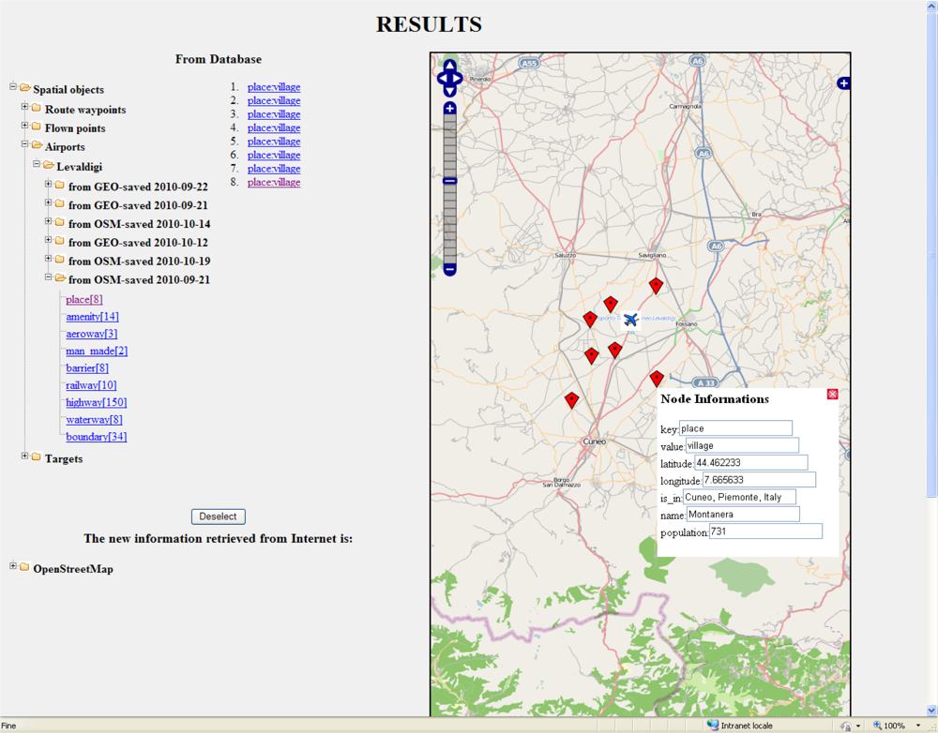This screenshot has height=733, width=938.
Task: Click the scrollbar up arrow
Action: click(931, 6)
